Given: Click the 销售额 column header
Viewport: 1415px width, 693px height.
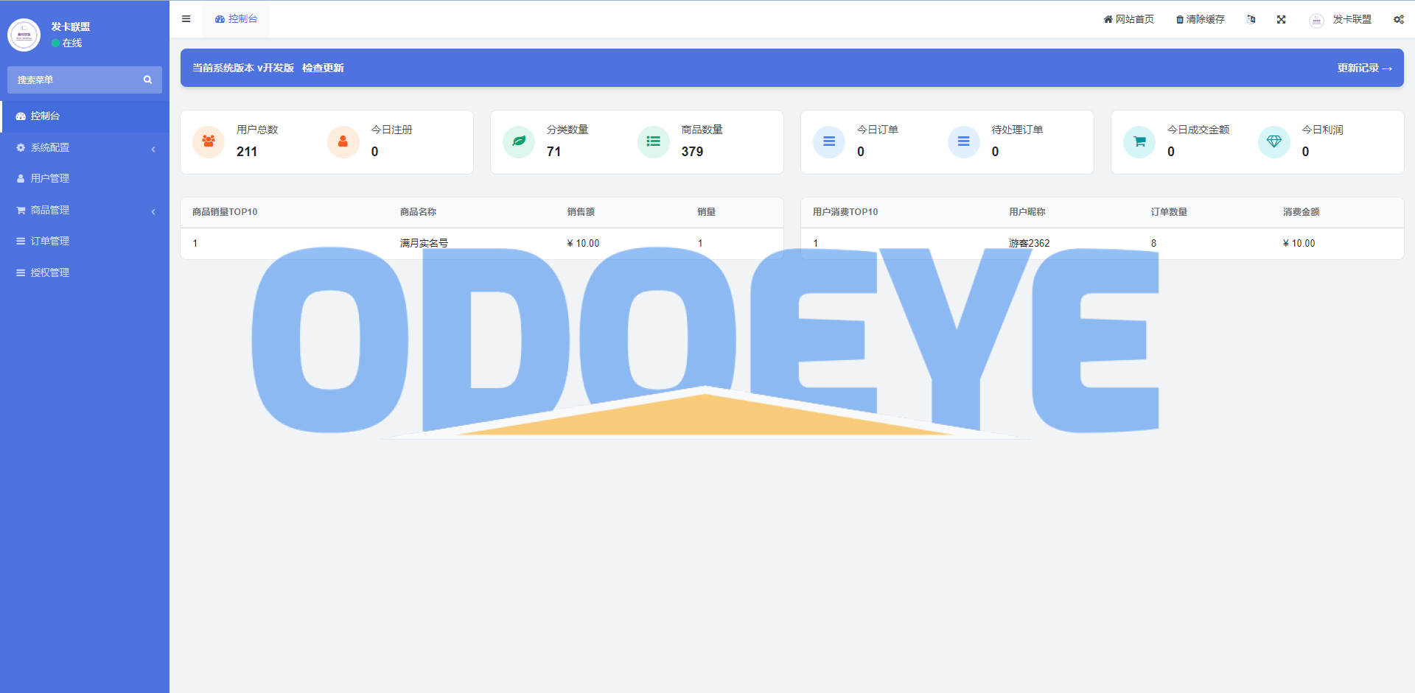Looking at the screenshot, I should pos(581,212).
